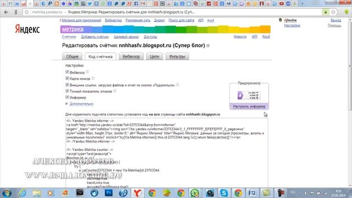Screen dimensions: 352x198
Task: Open the ещё dropdown in top menu
Action: tap(211, 20)
